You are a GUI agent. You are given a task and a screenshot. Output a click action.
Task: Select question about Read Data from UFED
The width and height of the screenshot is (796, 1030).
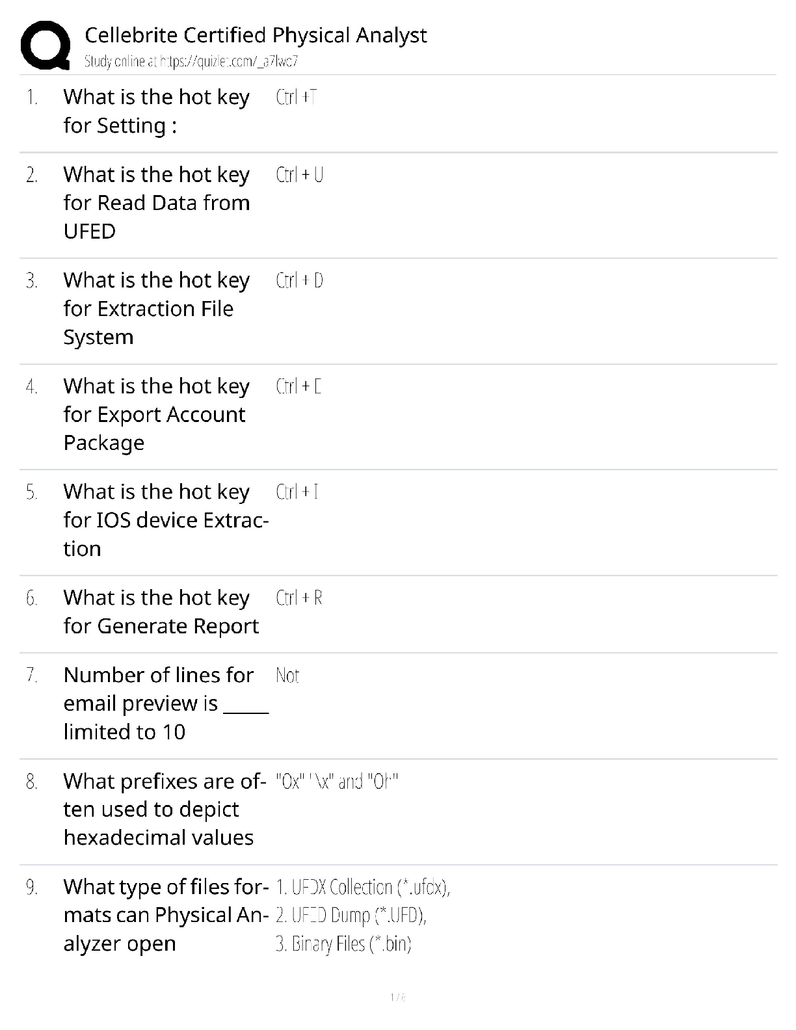157,203
